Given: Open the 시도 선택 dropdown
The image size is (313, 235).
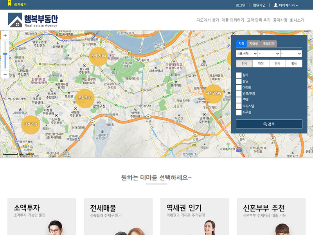Looking at the screenshot, I should click(x=246, y=54).
